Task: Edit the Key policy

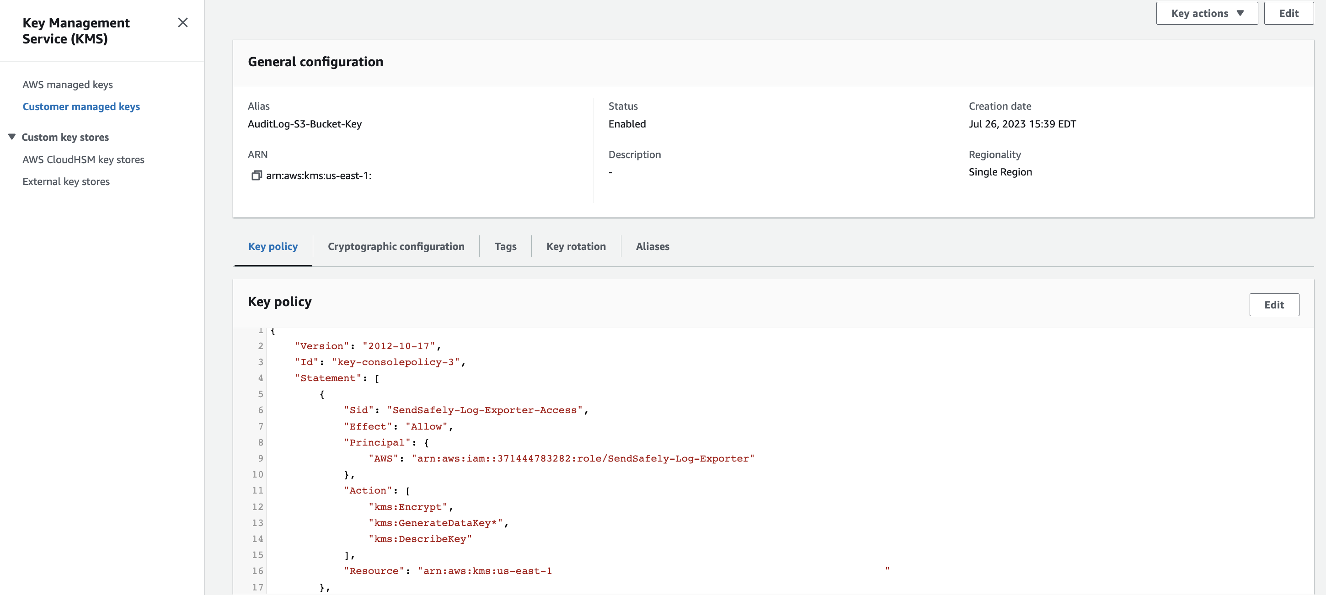Action: tap(1274, 304)
